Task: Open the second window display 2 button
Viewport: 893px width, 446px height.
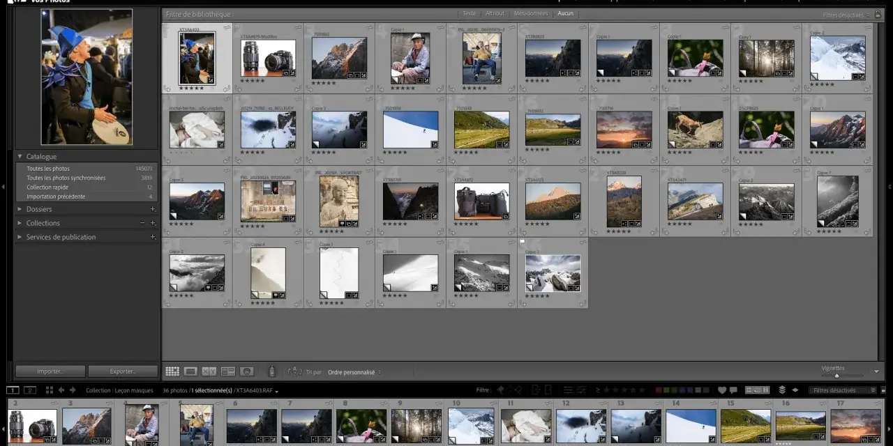Action: point(30,390)
